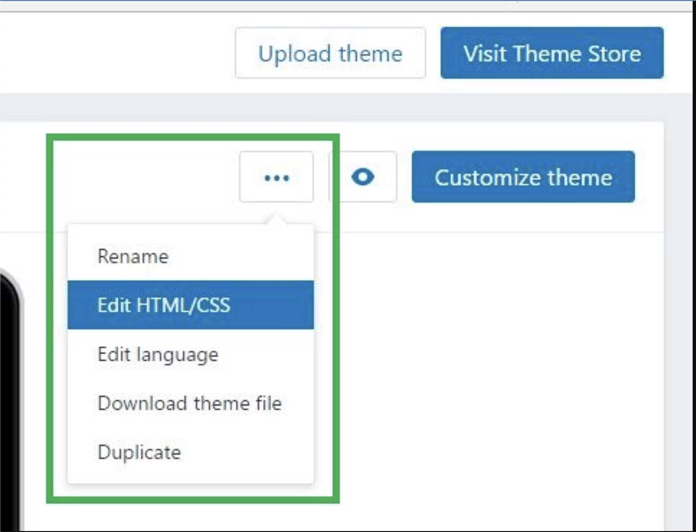
Task: Edit the theme language via the menu
Action: [158, 355]
